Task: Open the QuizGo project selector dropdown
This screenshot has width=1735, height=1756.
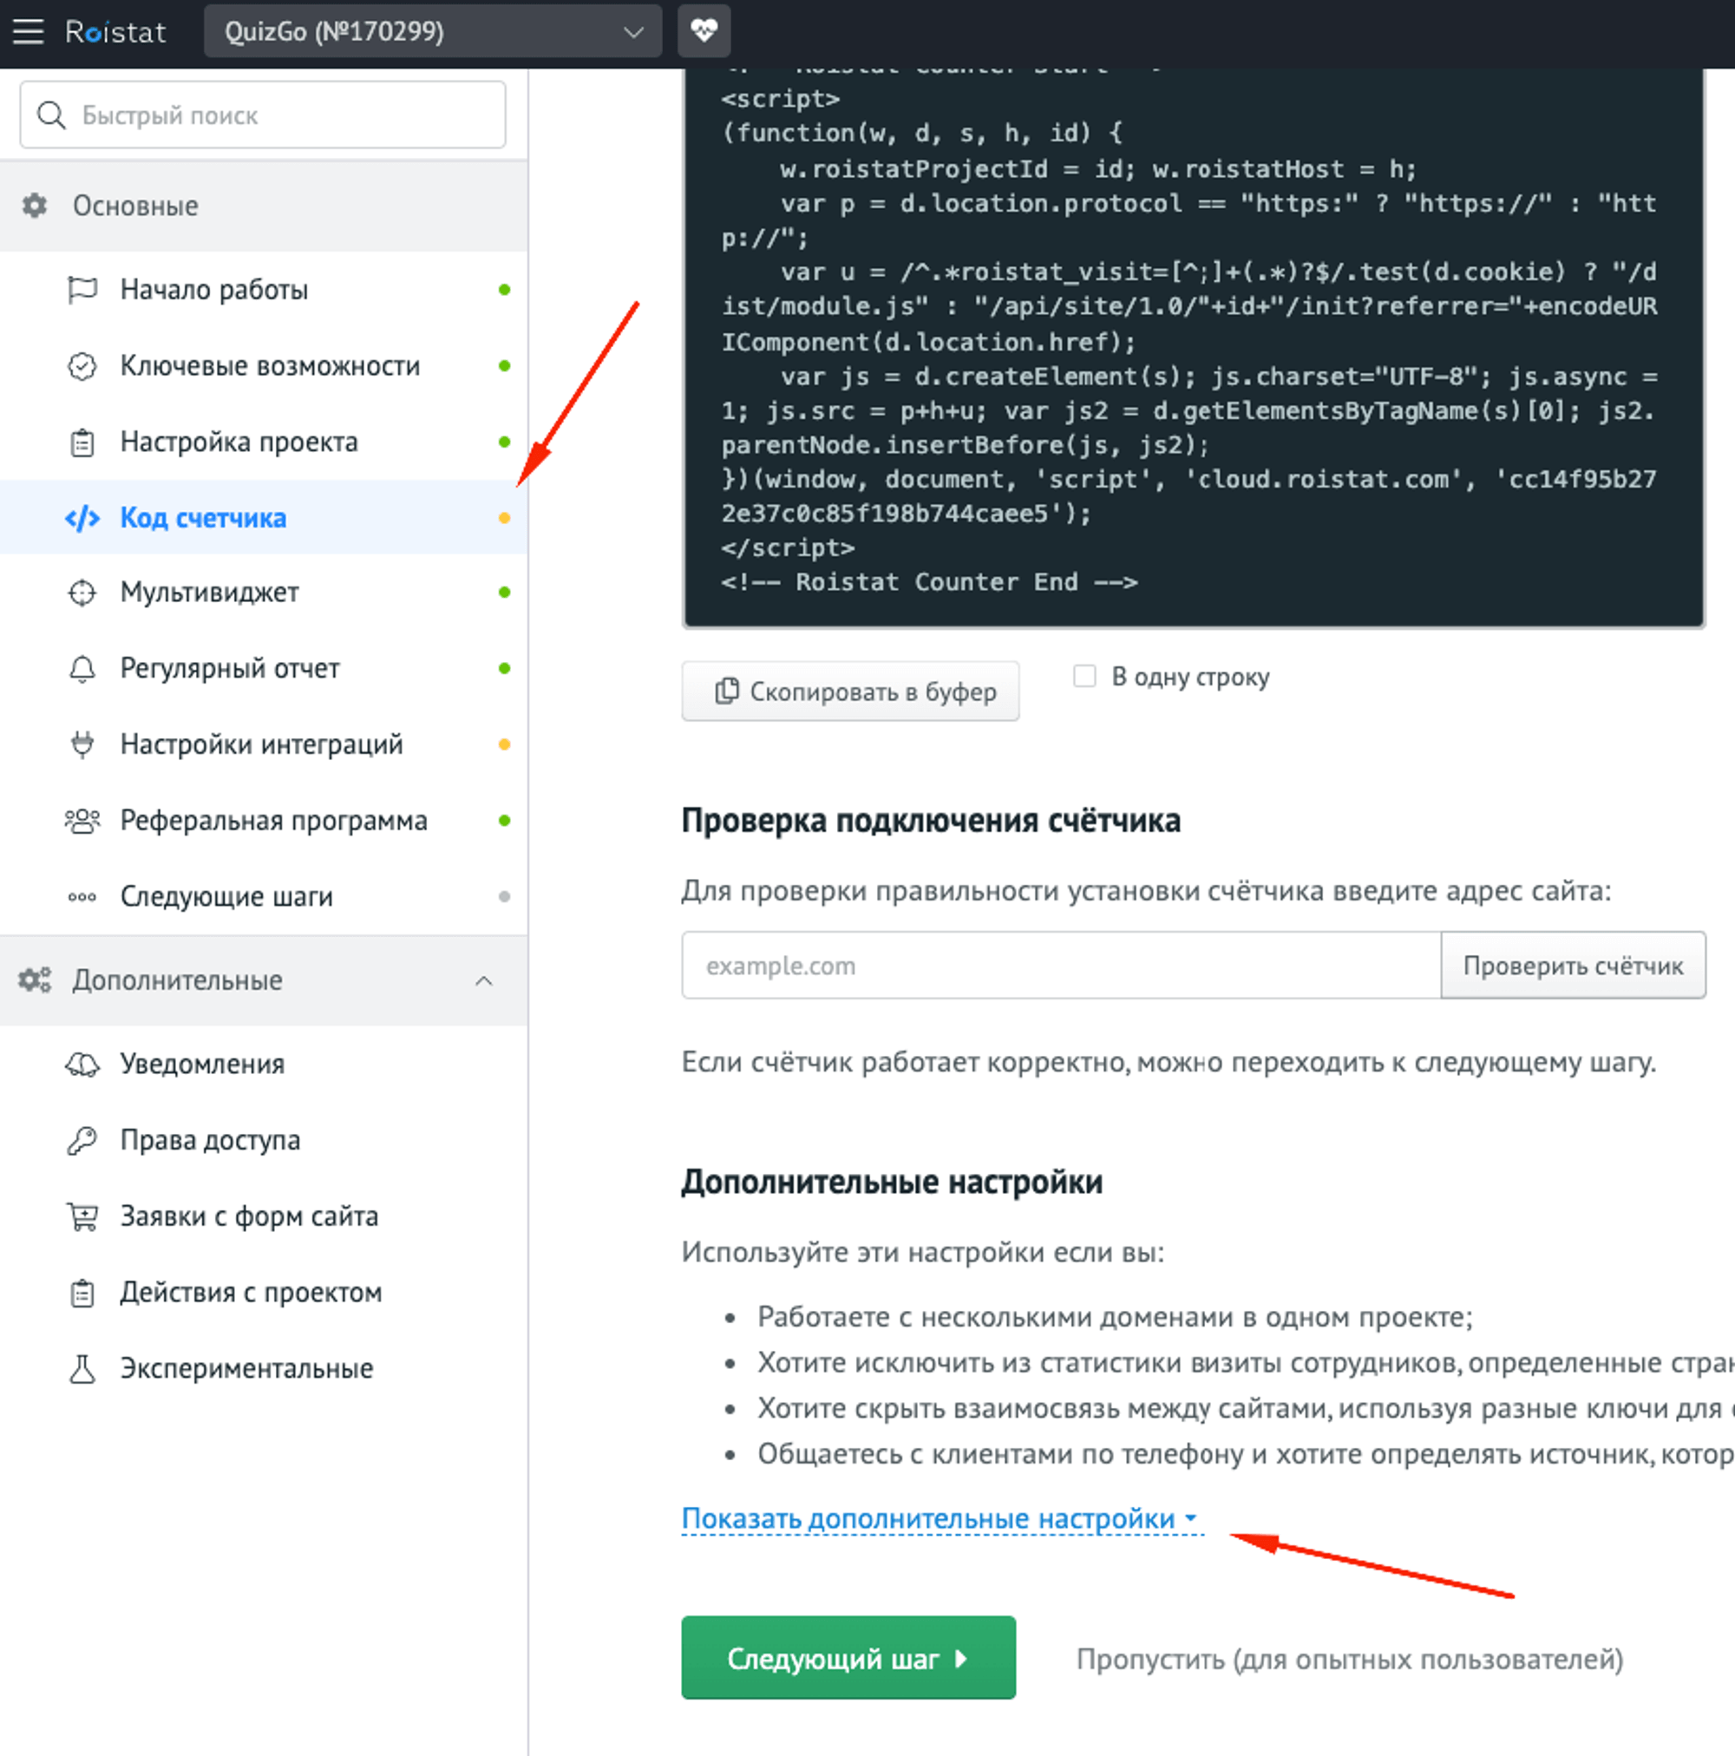Action: [433, 32]
